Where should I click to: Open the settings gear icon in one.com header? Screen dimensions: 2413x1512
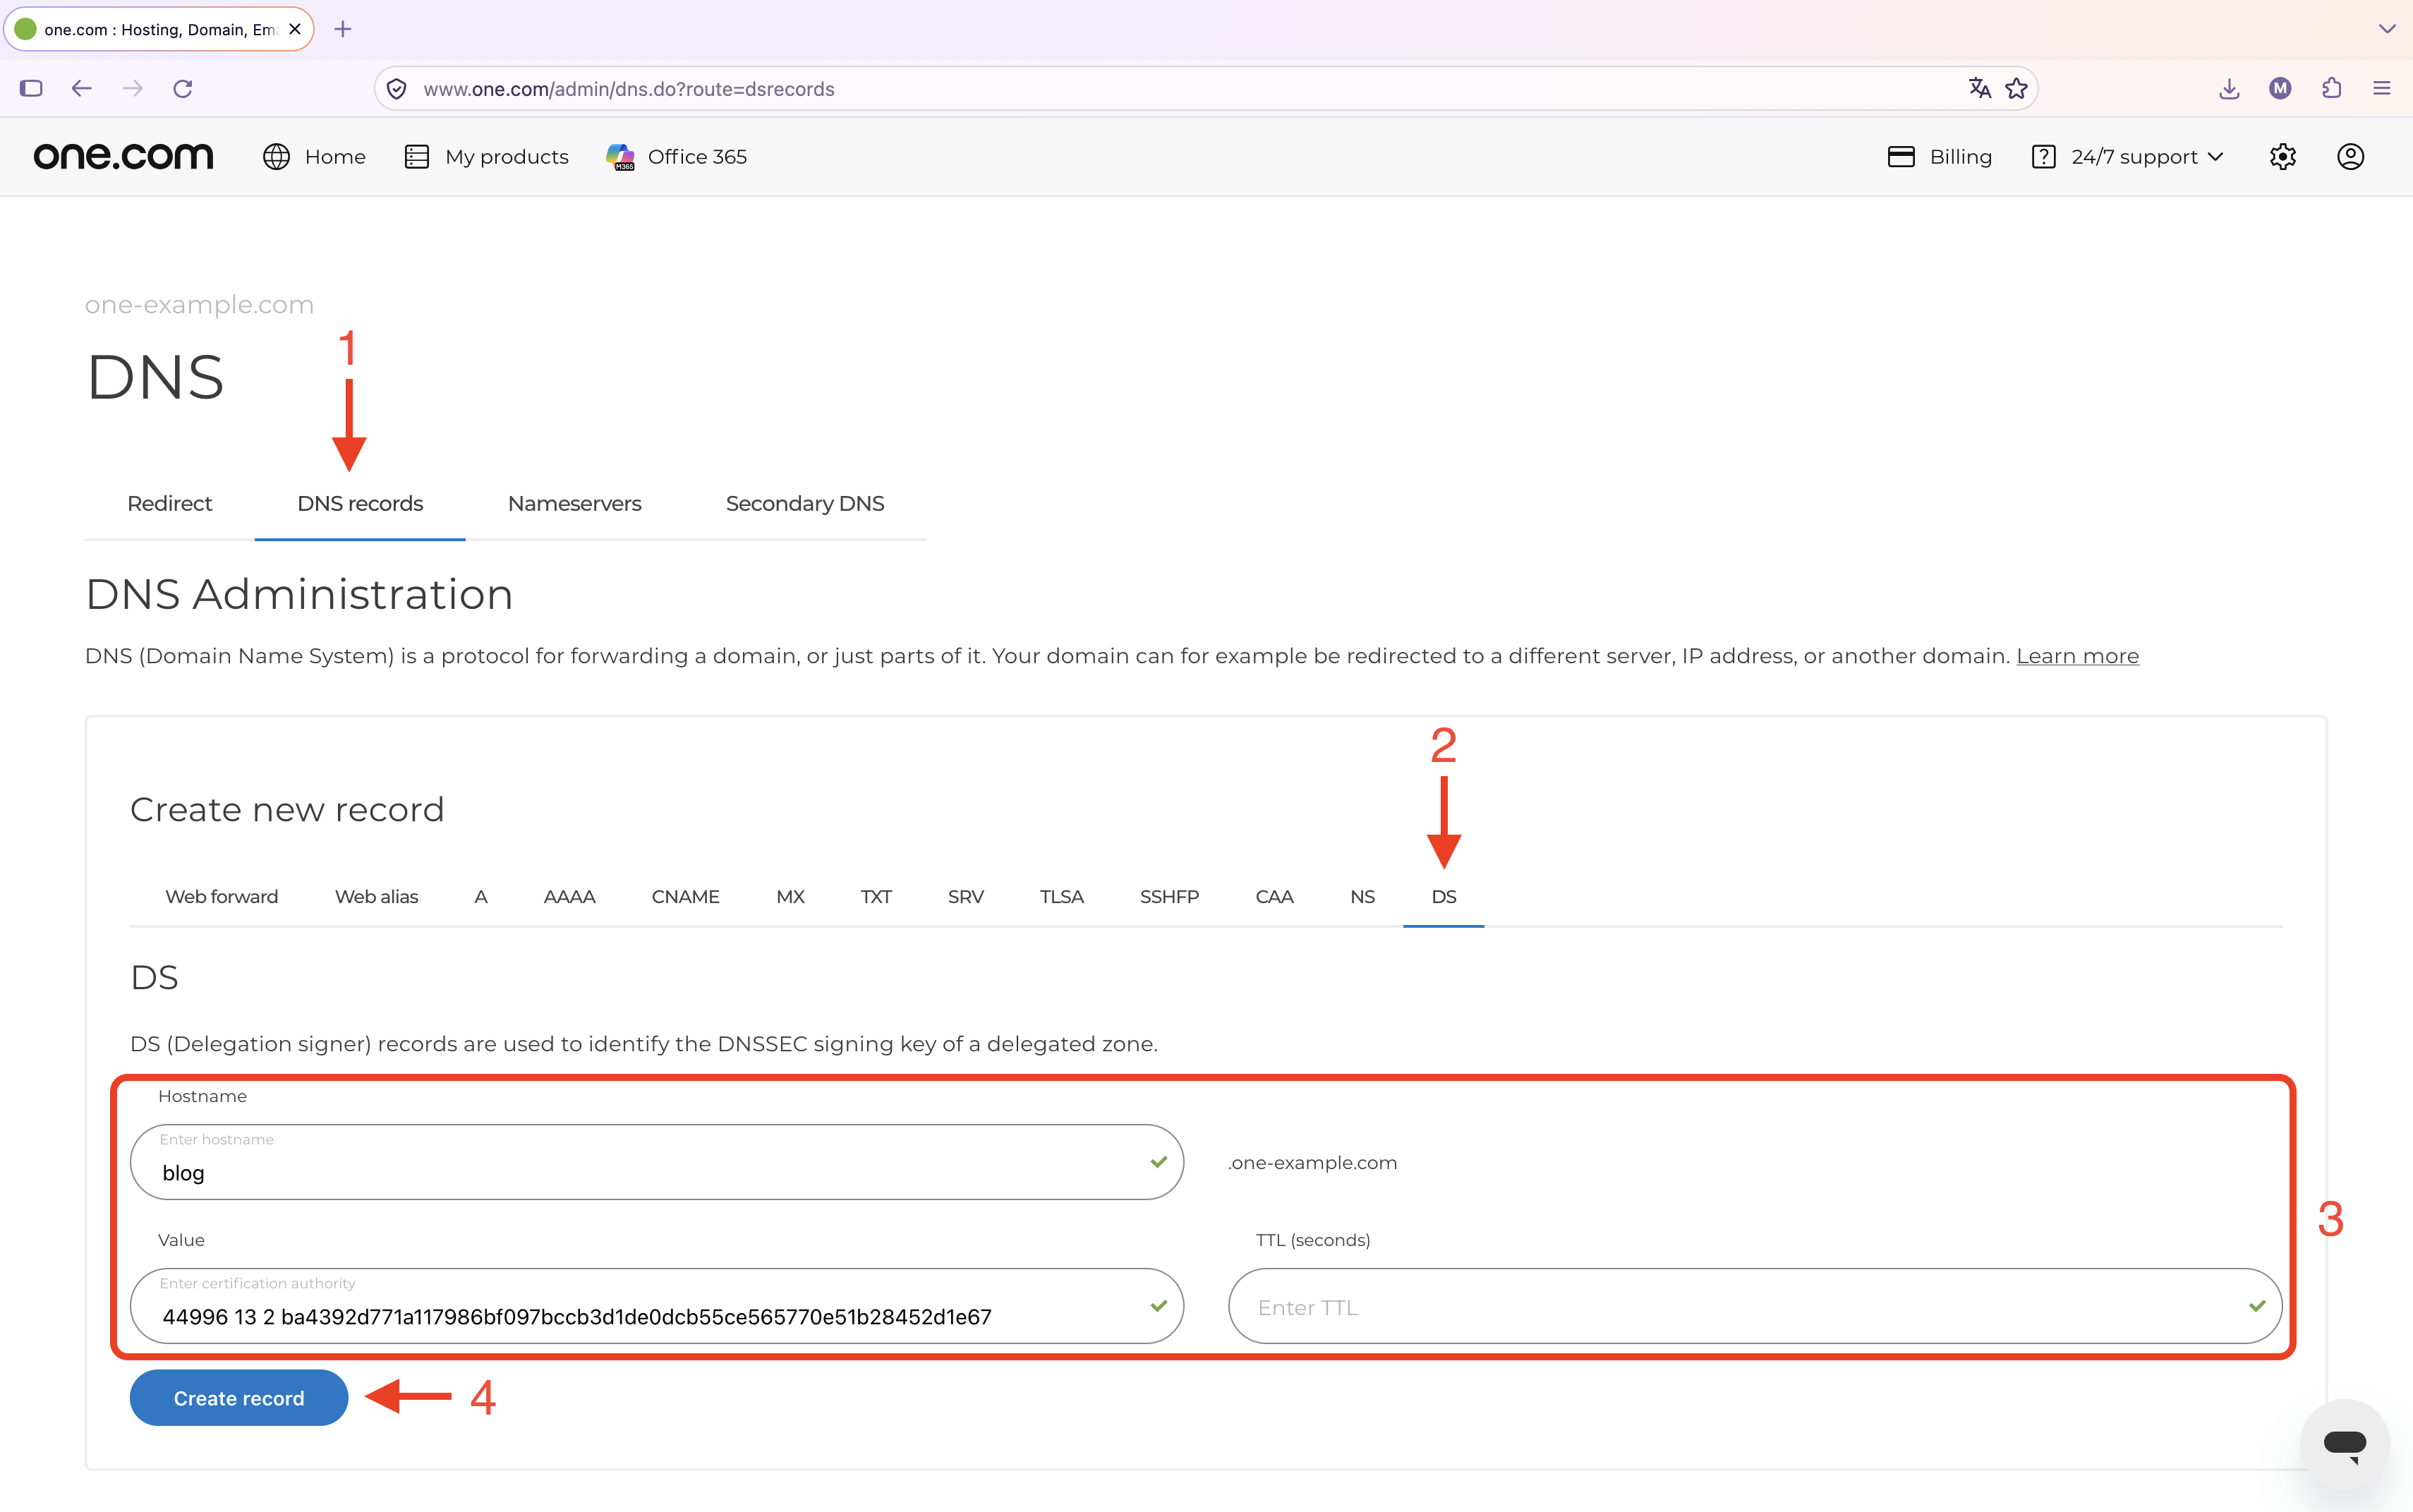pos(2282,156)
